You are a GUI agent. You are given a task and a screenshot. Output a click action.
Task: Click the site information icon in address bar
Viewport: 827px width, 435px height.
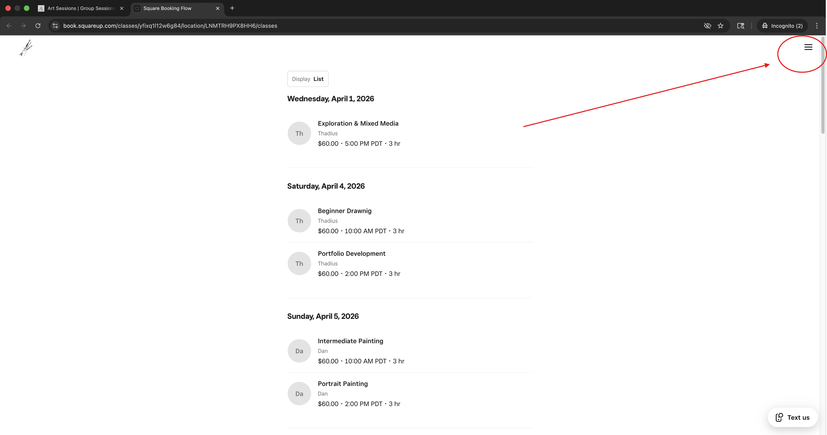pyautogui.click(x=55, y=26)
